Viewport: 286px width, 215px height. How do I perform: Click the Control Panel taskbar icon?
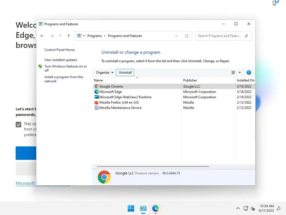click(143, 208)
